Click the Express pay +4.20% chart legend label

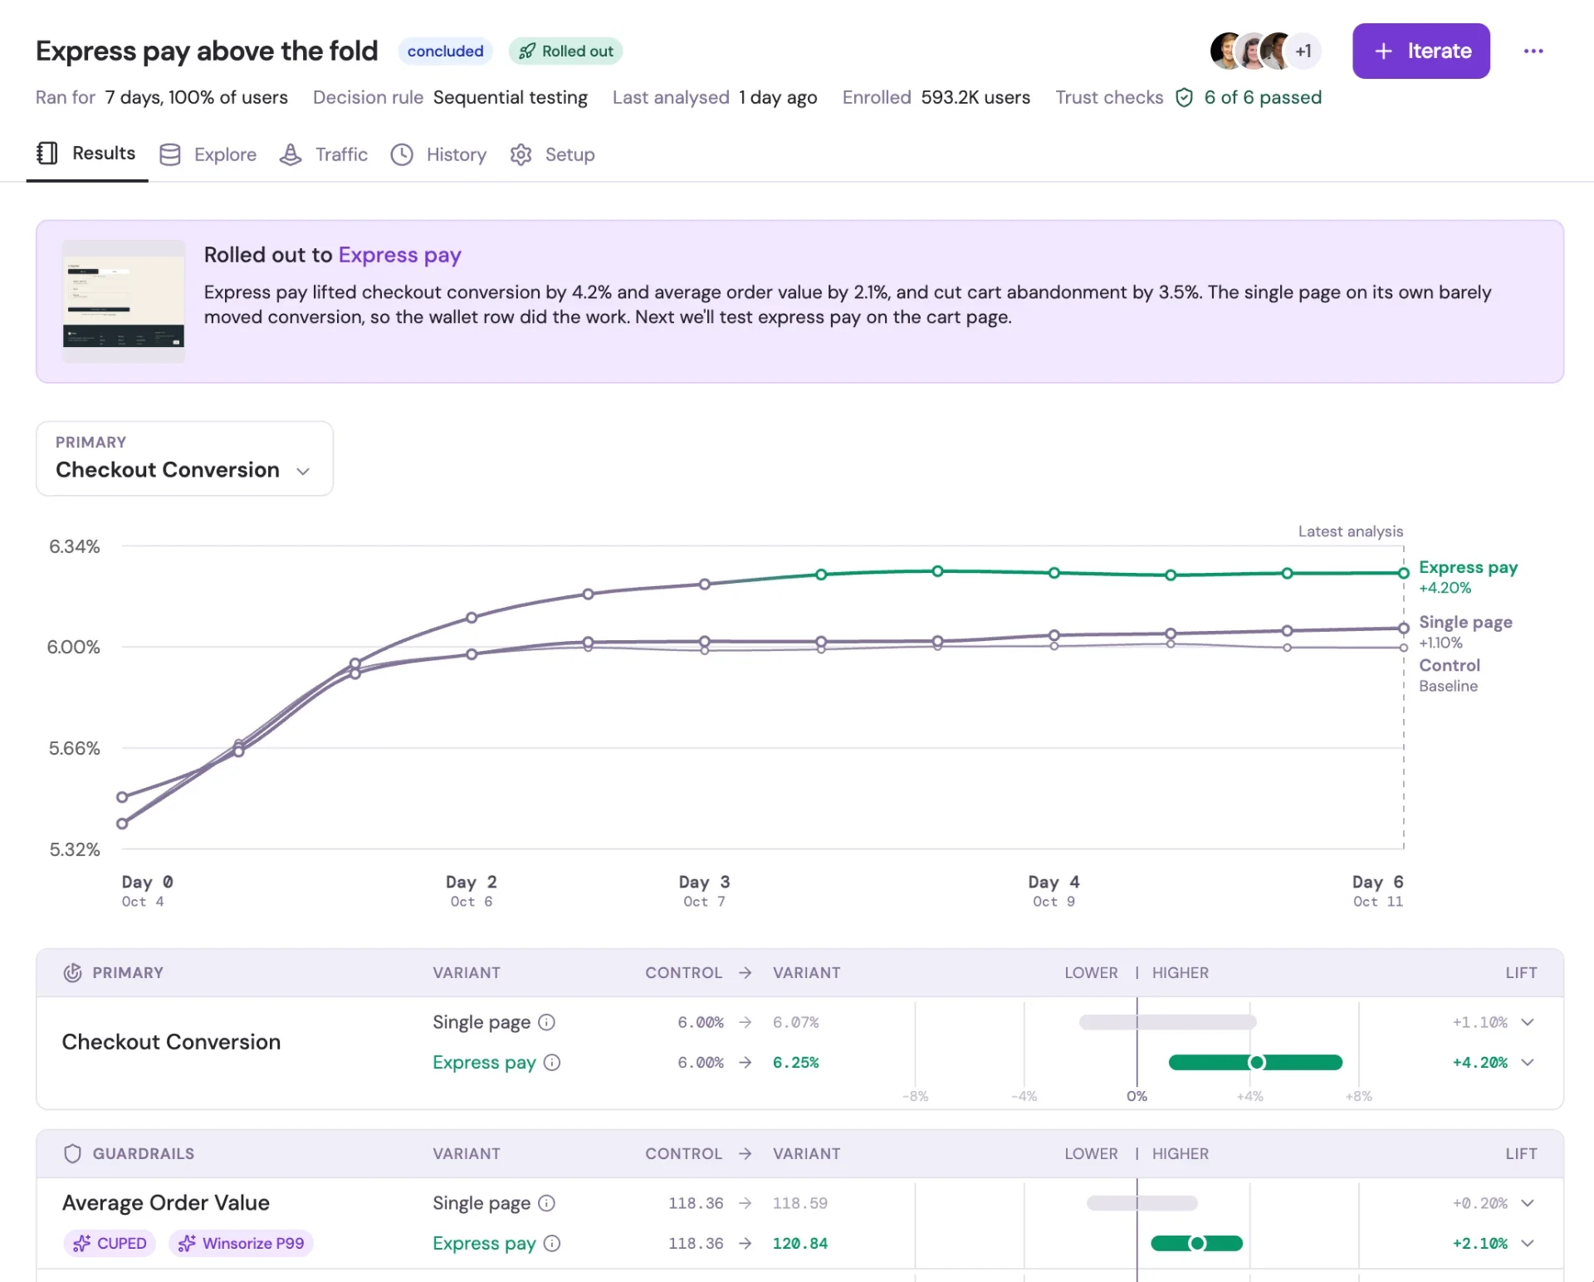(1468, 577)
